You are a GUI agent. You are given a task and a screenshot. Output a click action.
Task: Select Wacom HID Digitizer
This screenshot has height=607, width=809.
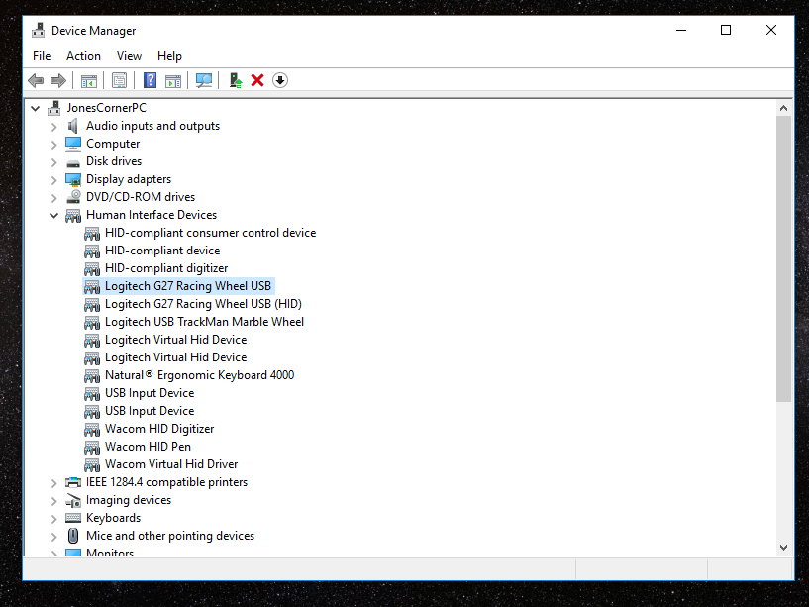click(159, 429)
